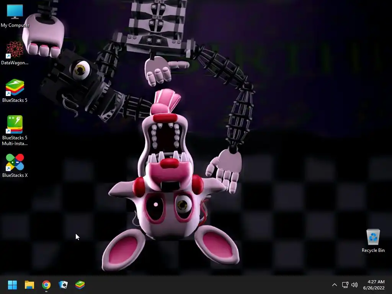The width and height of the screenshot is (392, 294).
Task: Click the Recycle Bin label text
Action: tap(373, 250)
